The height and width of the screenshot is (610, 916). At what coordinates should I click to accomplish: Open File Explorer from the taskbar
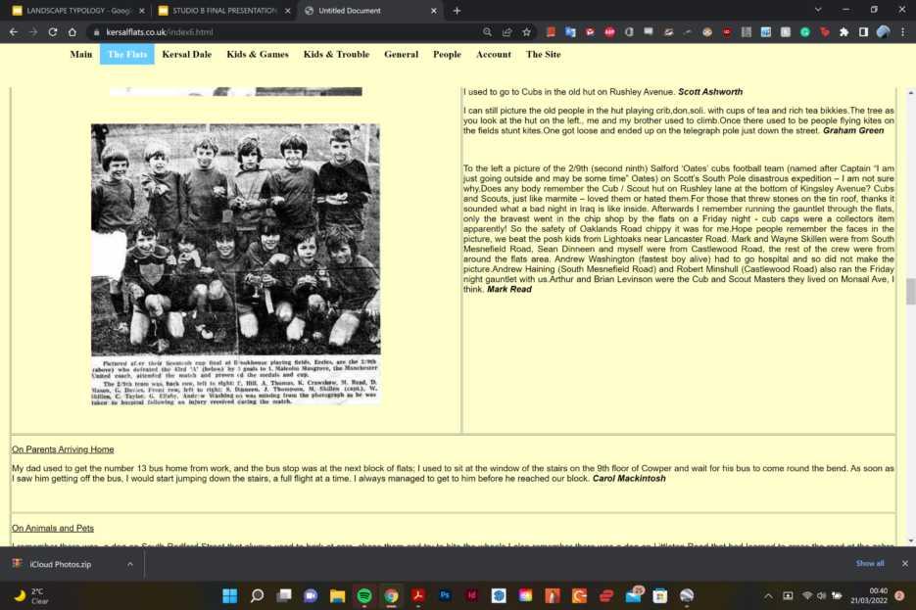338,595
